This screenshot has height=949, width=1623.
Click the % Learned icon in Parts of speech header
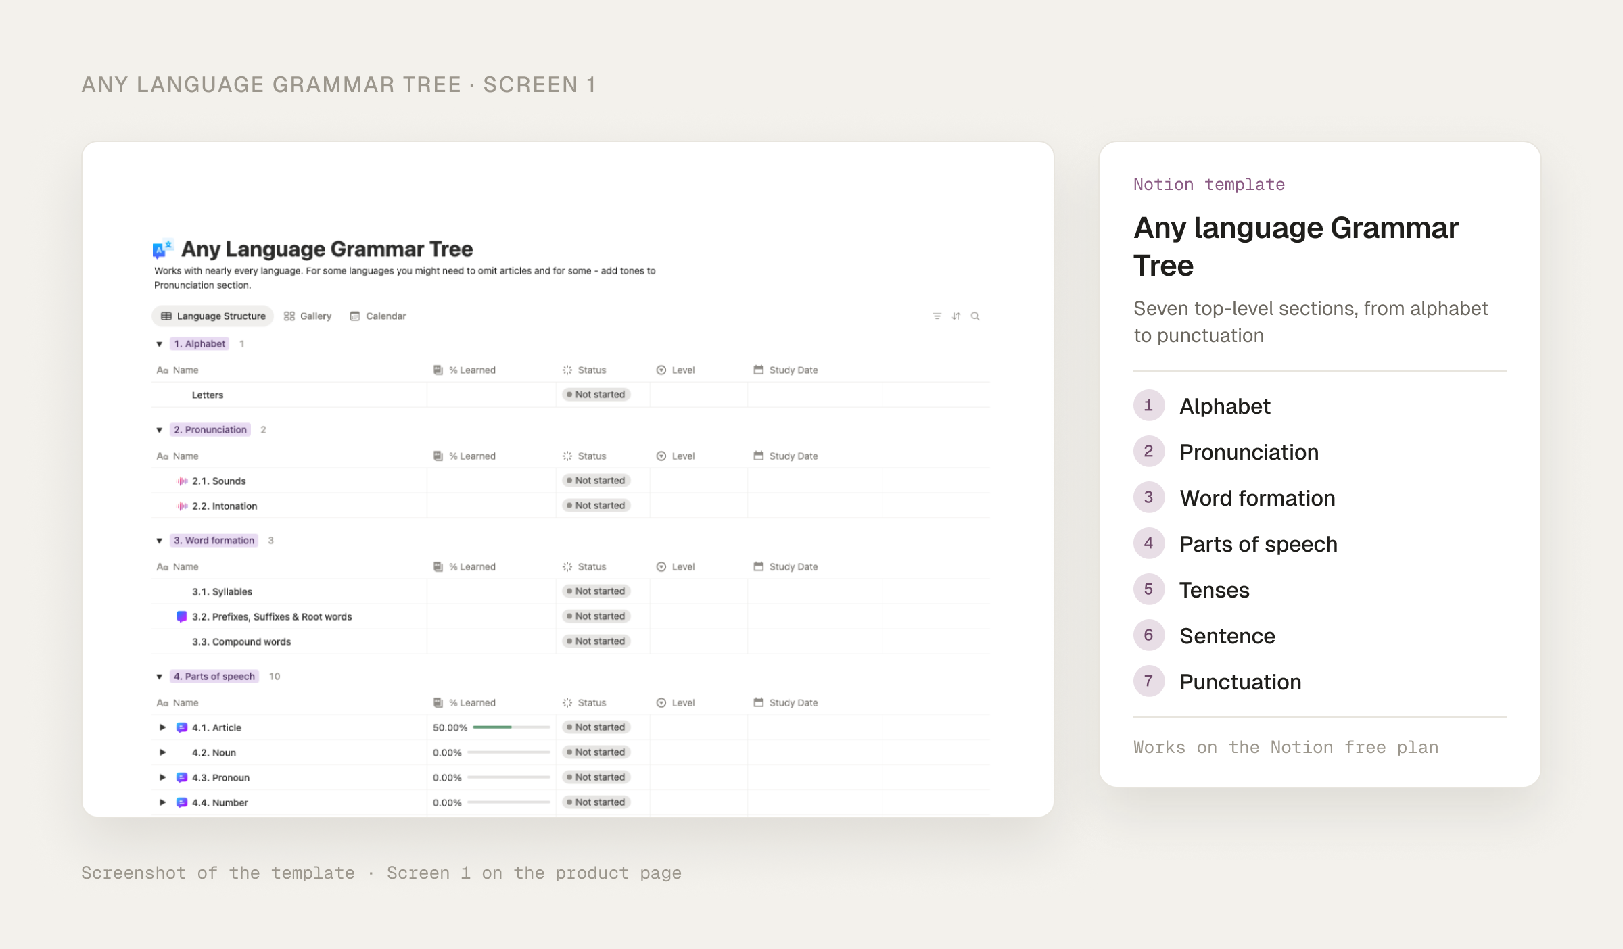click(438, 702)
